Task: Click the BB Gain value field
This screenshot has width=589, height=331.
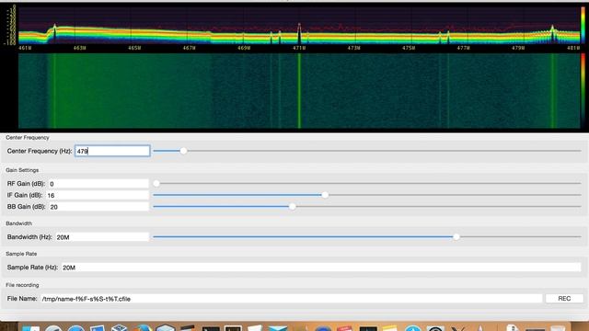Action: coord(98,207)
